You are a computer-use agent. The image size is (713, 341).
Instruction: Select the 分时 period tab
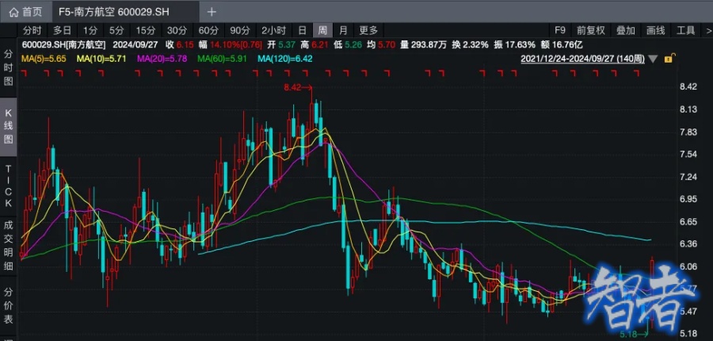[32, 30]
